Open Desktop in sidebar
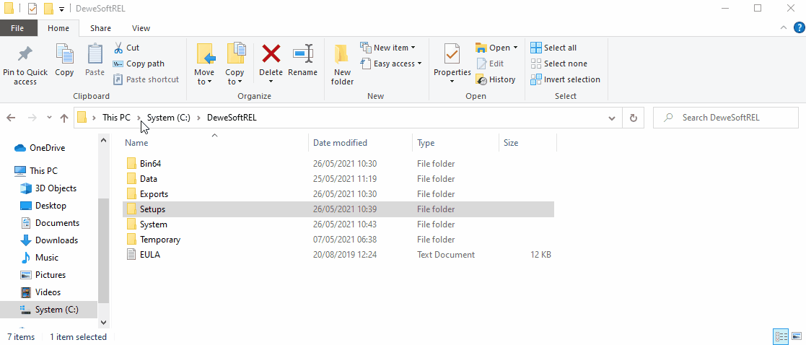Image resolution: width=806 pixels, height=345 pixels. 43,206
